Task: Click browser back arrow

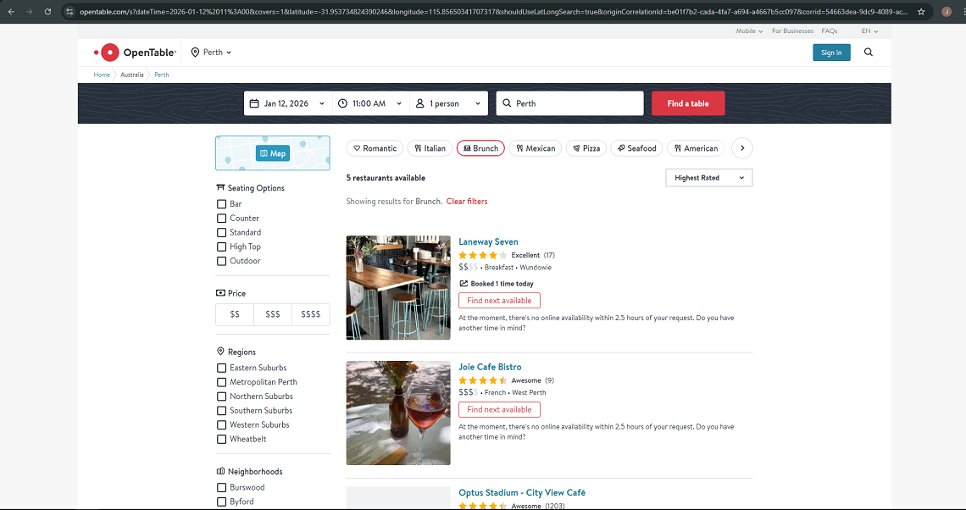Action: click(x=11, y=12)
